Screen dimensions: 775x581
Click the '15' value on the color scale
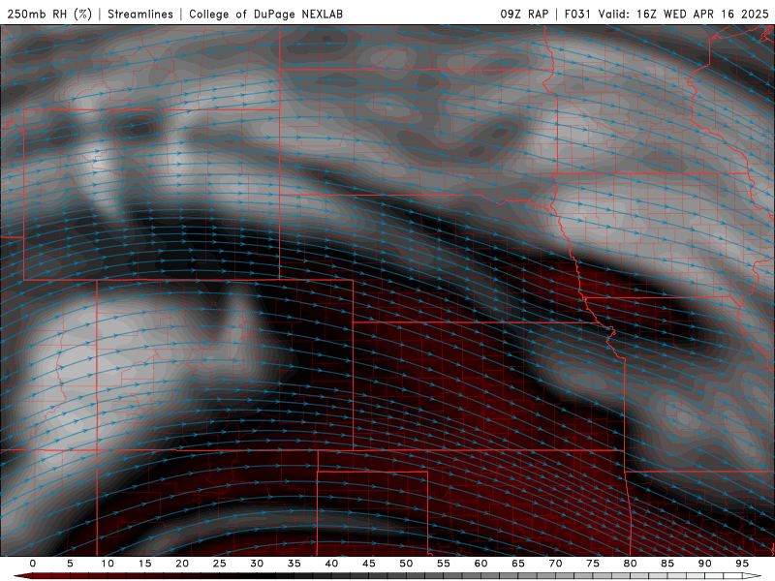tap(144, 564)
